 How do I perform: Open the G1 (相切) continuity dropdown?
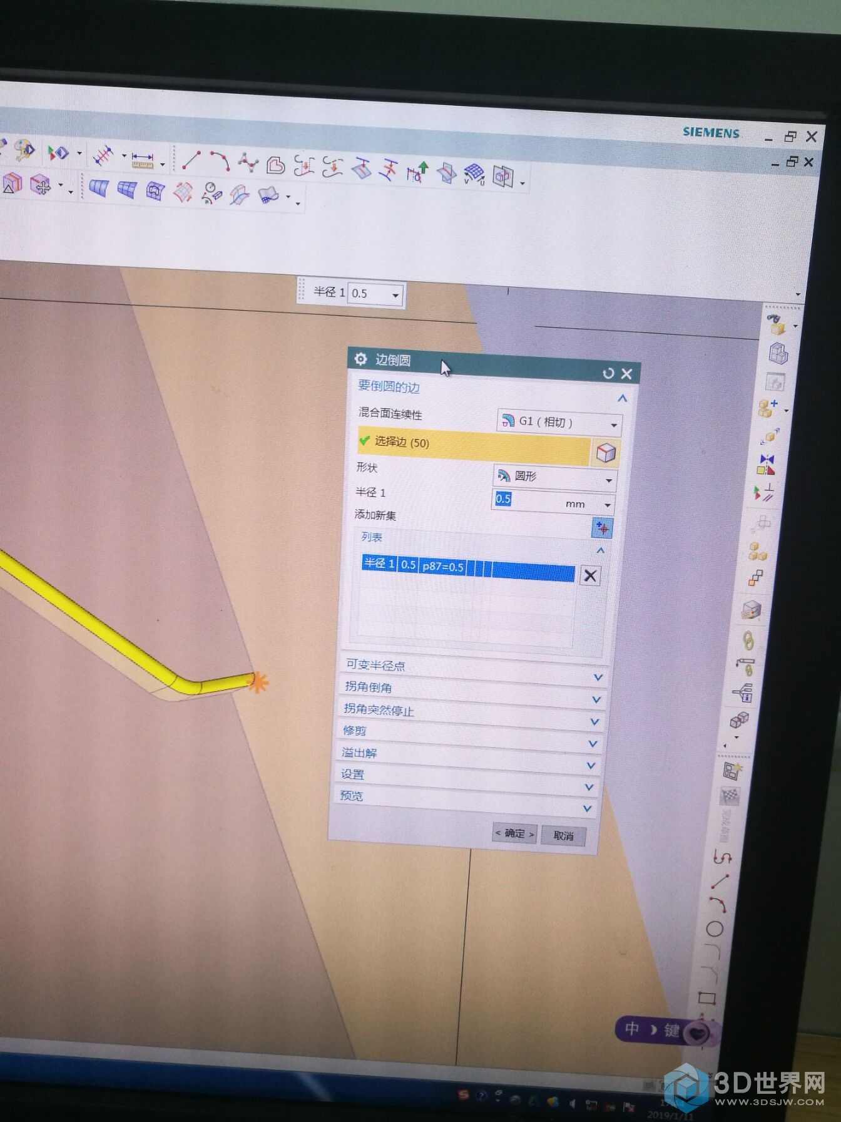click(559, 423)
